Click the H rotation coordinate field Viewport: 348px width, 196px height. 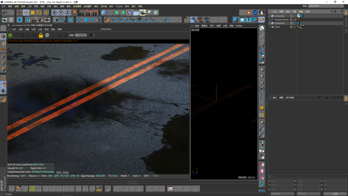pos(335,181)
